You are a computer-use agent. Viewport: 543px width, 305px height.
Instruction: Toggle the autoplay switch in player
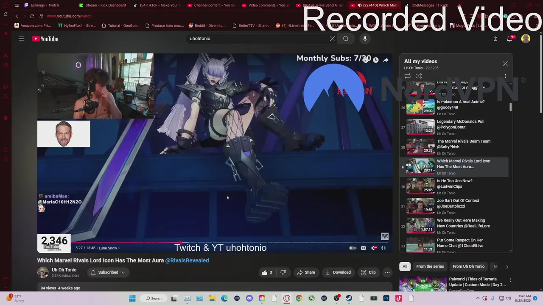click(353, 248)
